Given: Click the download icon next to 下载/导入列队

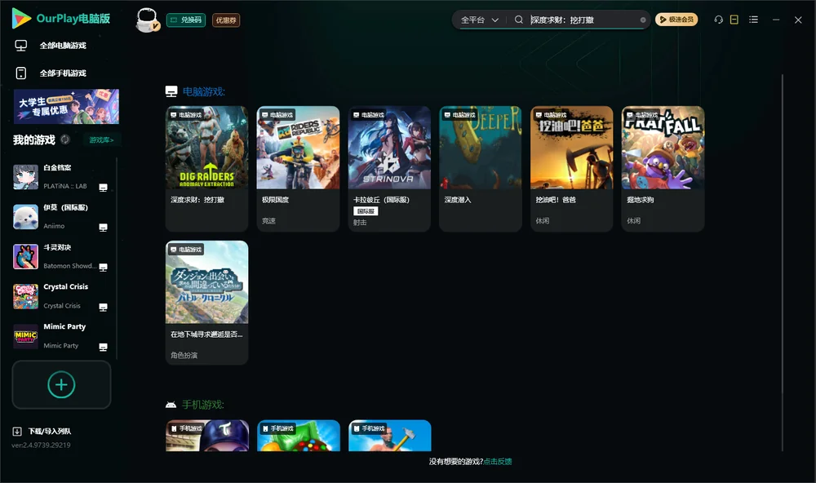Looking at the screenshot, I should pyautogui.click(x=17, y=432).
